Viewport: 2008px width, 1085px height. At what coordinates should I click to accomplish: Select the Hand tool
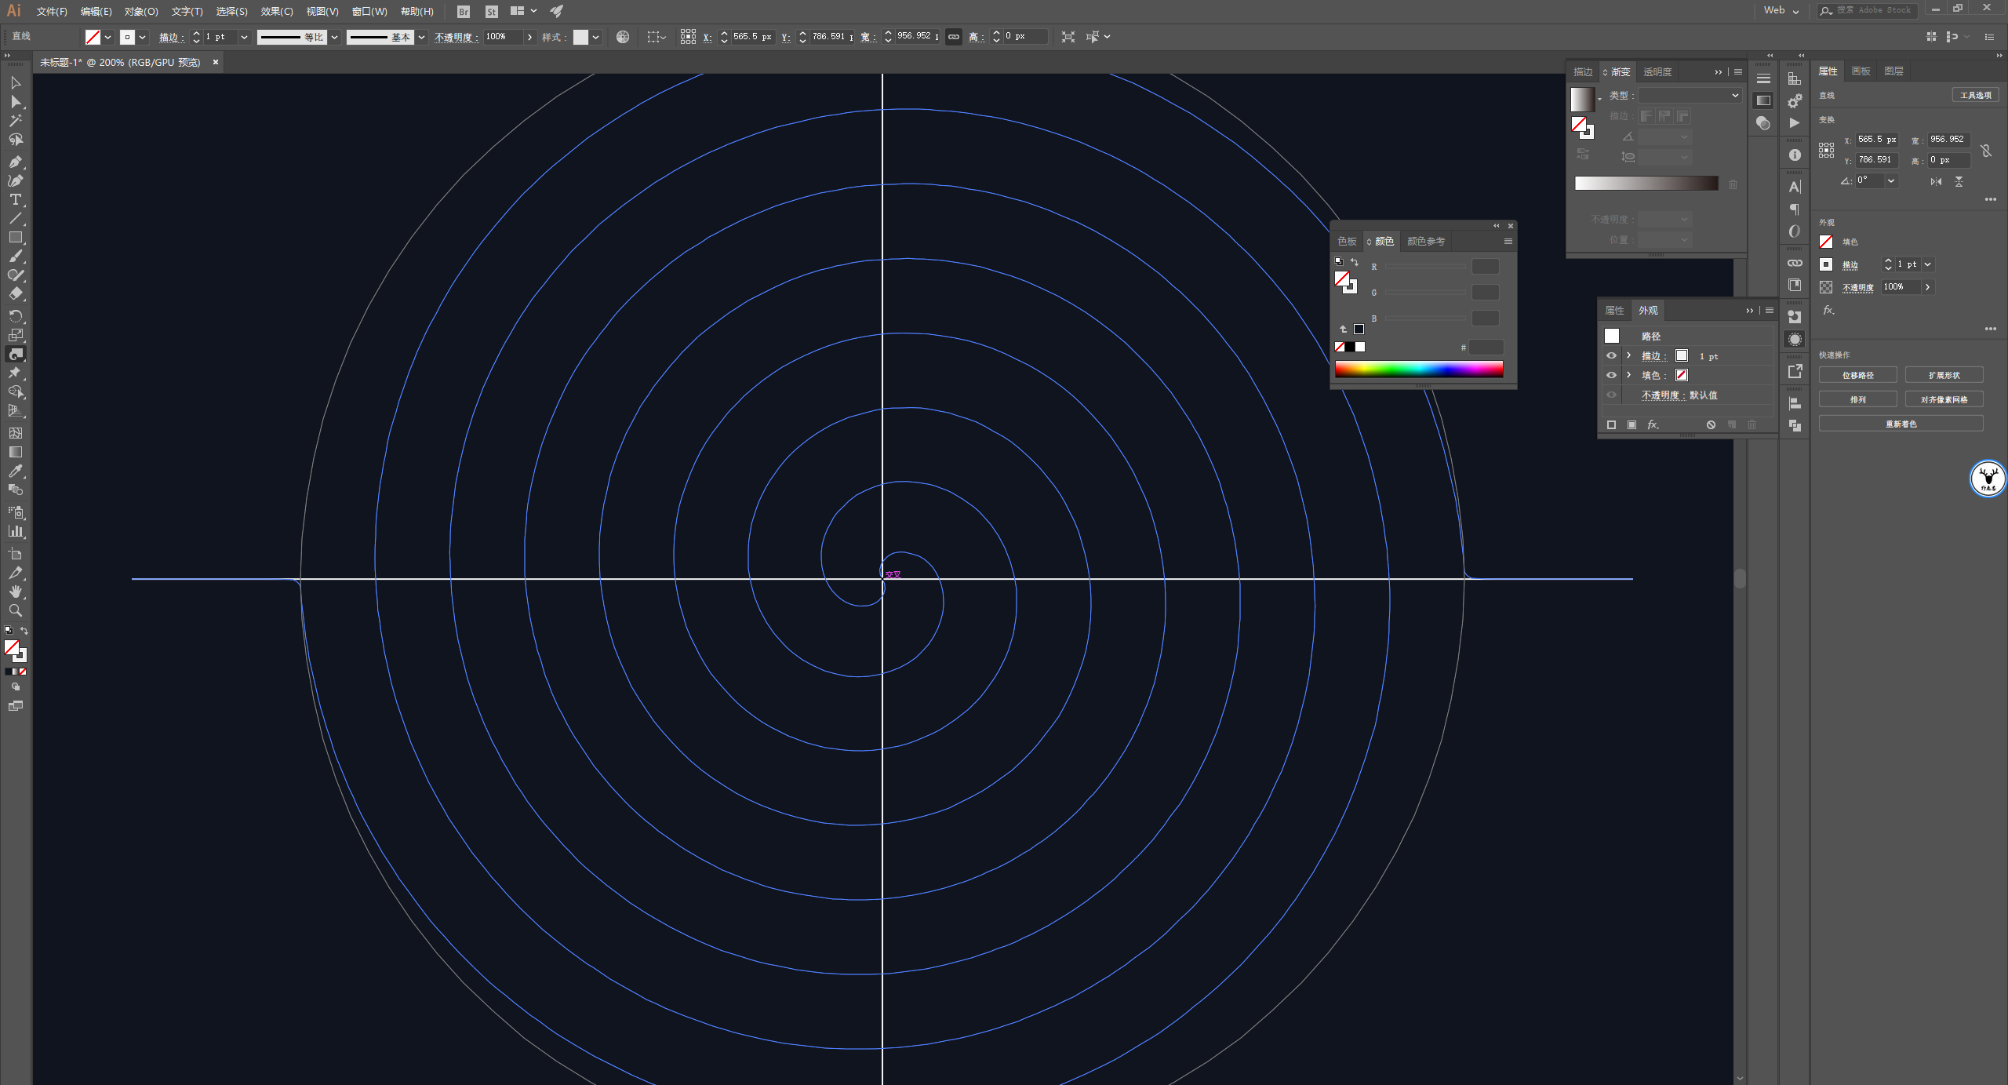[x=15, y=592]
